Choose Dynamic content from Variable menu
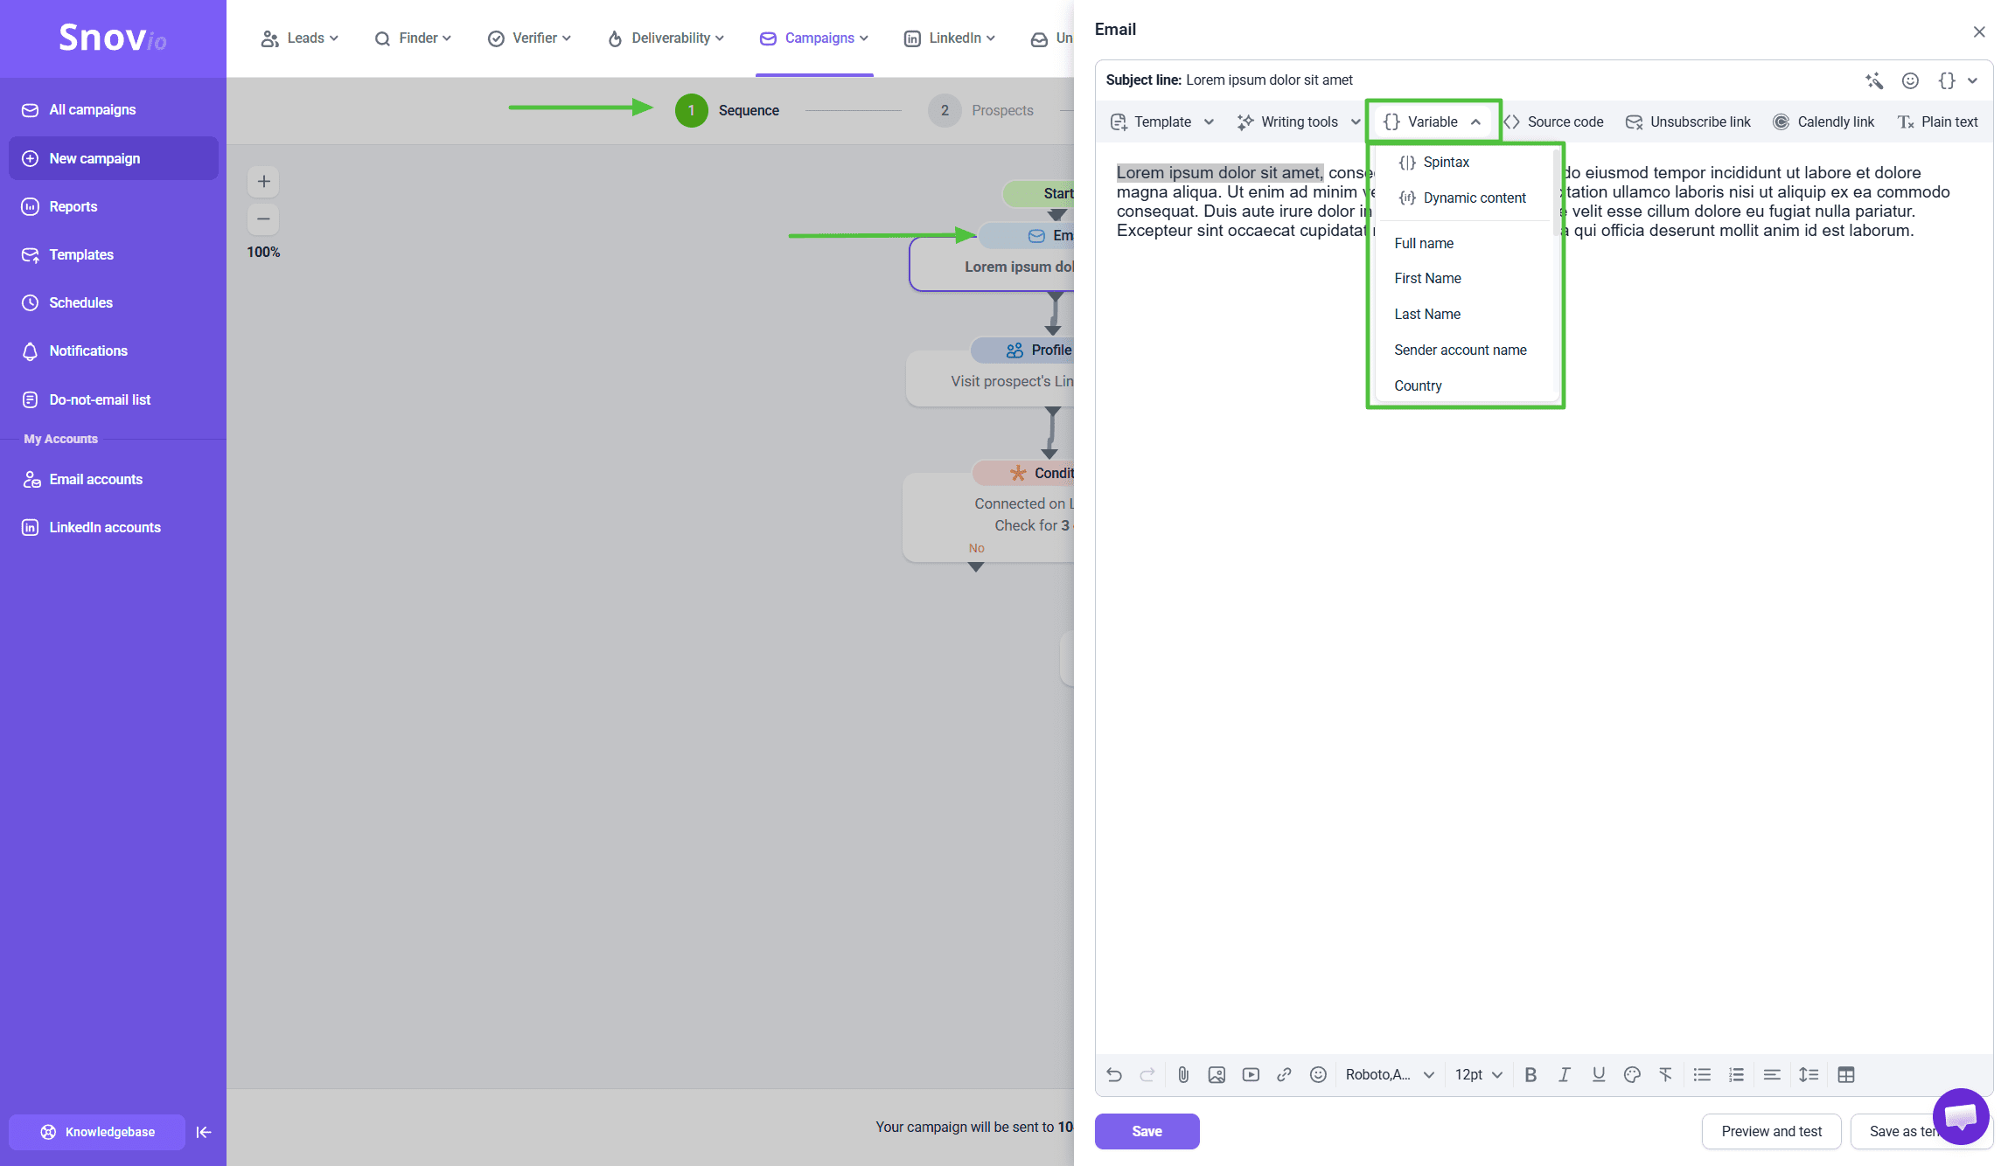The height and width of the screenshot is (1166, 2015). (x=1474, y=198)
